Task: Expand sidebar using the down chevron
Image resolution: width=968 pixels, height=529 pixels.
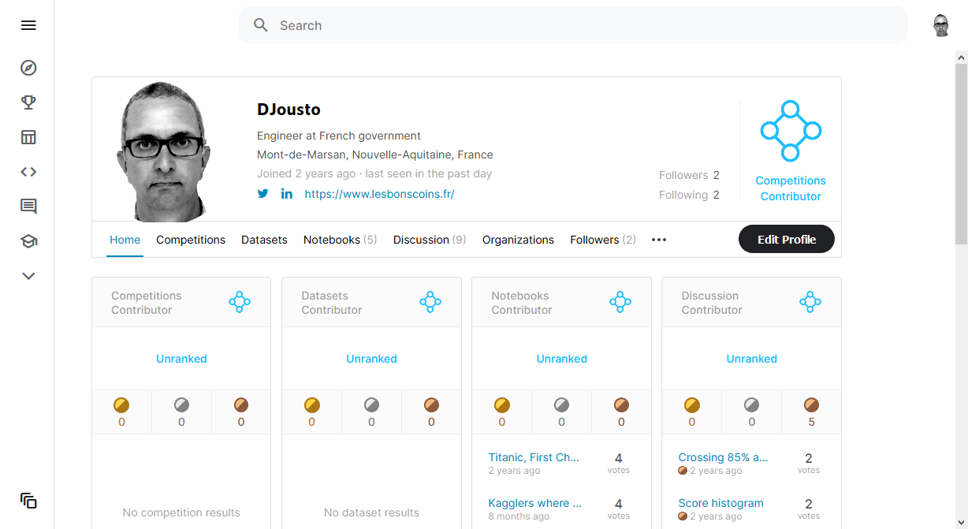Action: click(28, 276)
